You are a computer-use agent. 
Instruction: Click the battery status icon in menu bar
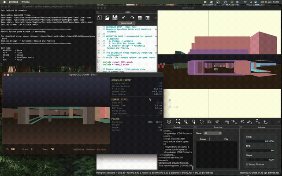pos(238,2)
